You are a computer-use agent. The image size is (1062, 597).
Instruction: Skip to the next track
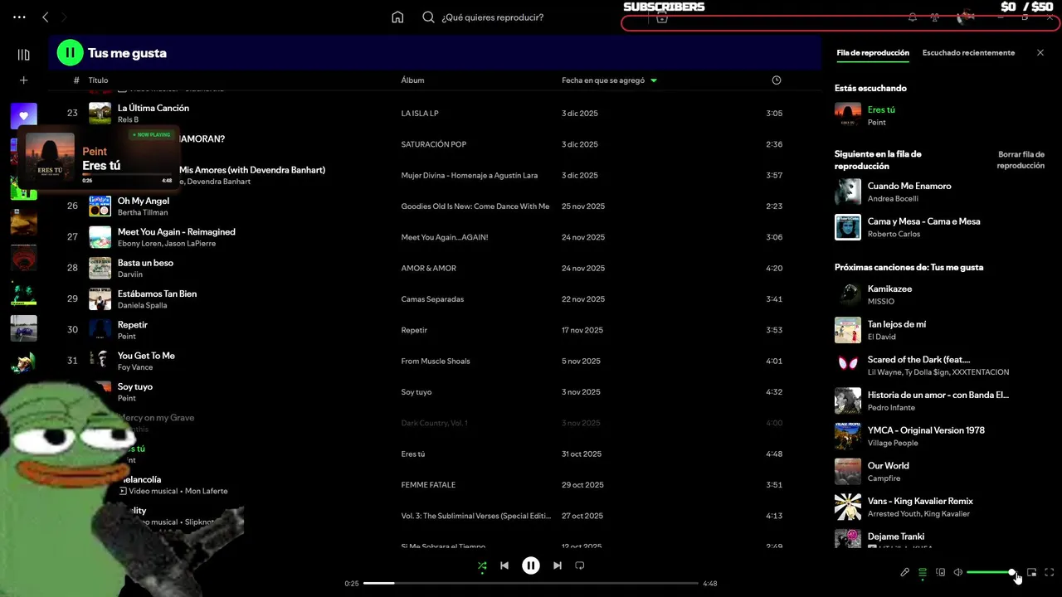(x=558, y=565)
